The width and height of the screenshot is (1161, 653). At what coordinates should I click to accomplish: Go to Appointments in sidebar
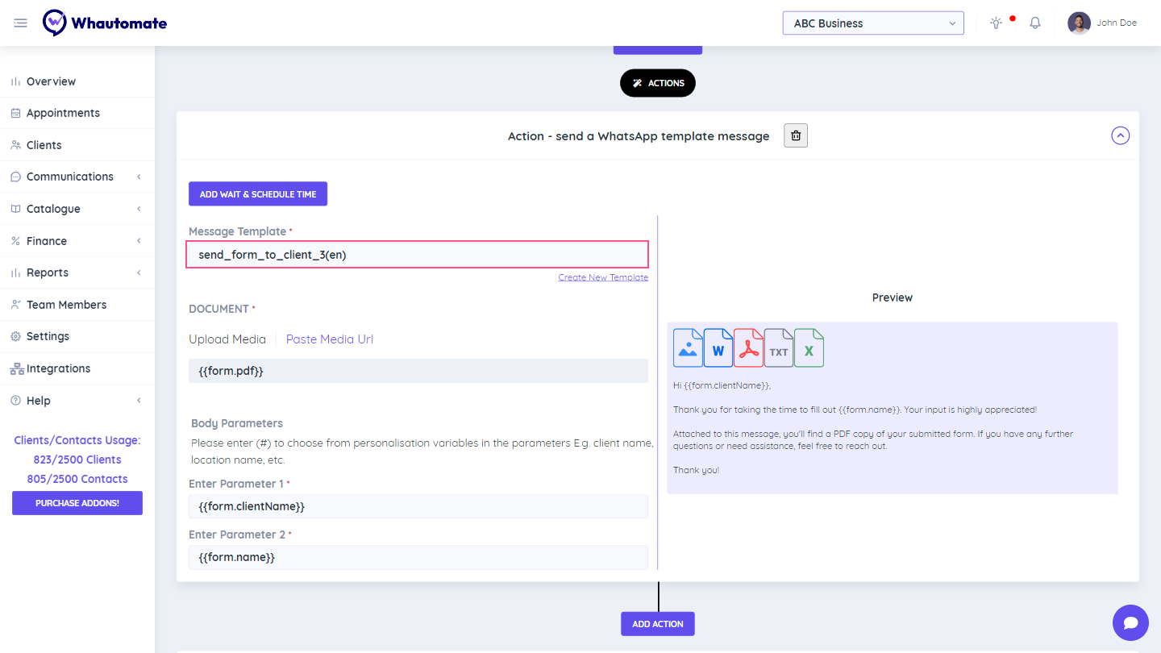pos(63,113)
